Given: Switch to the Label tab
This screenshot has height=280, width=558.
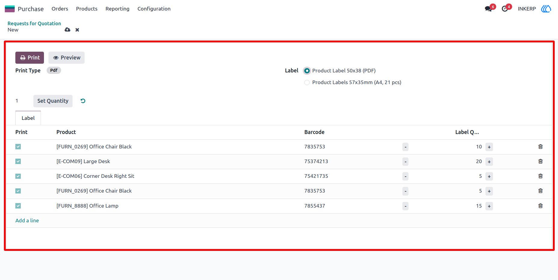Looking at the screenshot, I should click(x=28, y=118).
